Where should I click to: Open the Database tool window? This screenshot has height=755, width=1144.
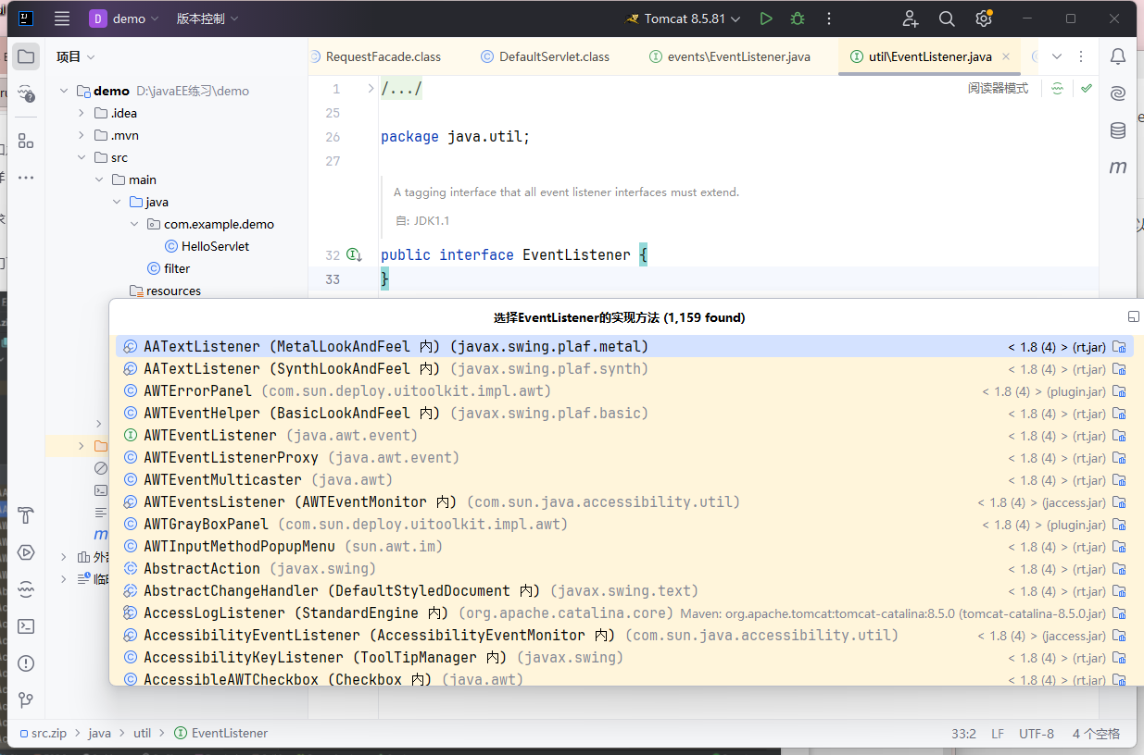(x=1118, y=130)
